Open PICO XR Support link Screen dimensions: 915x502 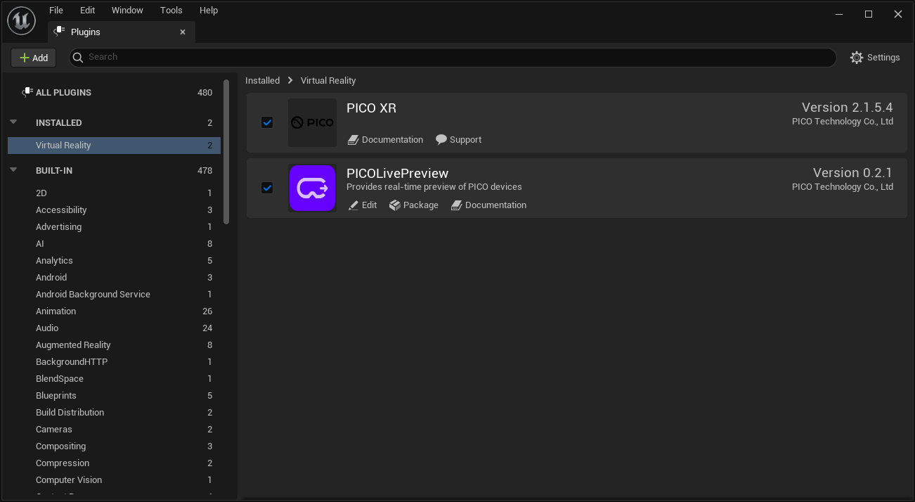(458, 140)
